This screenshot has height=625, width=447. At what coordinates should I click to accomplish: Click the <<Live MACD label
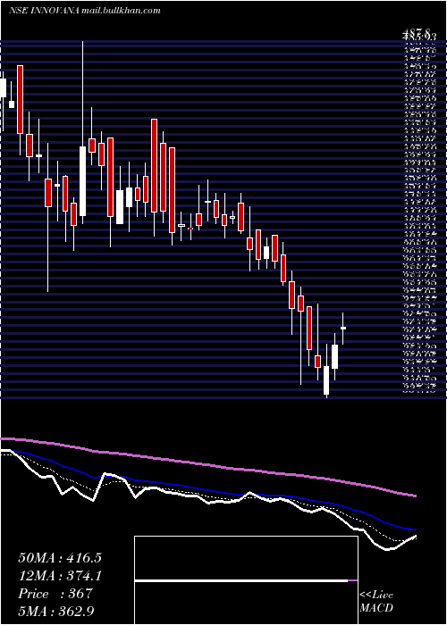376,601
